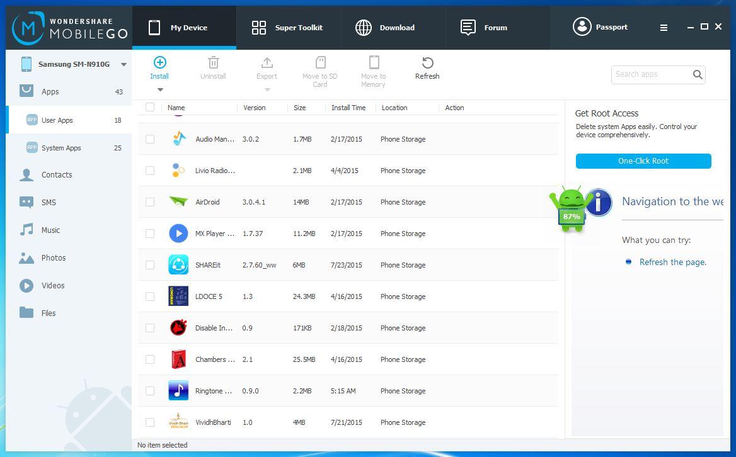Open the Export dropdown arrow
This screenshot has height=457, width=736.
(x=267, y=89)
